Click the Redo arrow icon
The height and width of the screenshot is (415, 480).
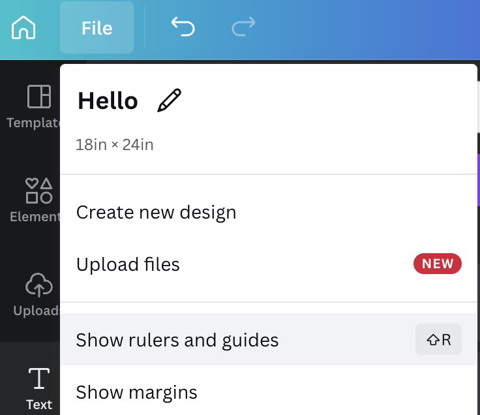tap(243, 27)
